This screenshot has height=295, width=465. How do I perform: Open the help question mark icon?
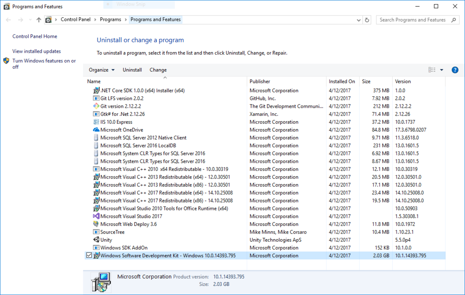coord(455,70)
